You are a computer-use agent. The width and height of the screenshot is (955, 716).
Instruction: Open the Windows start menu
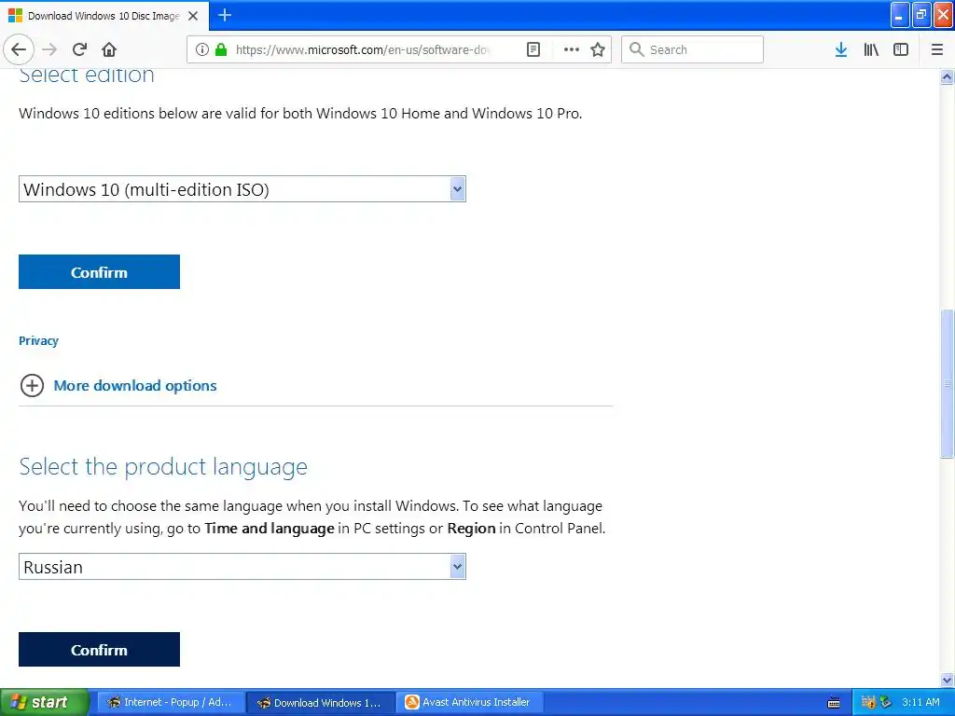45,702
